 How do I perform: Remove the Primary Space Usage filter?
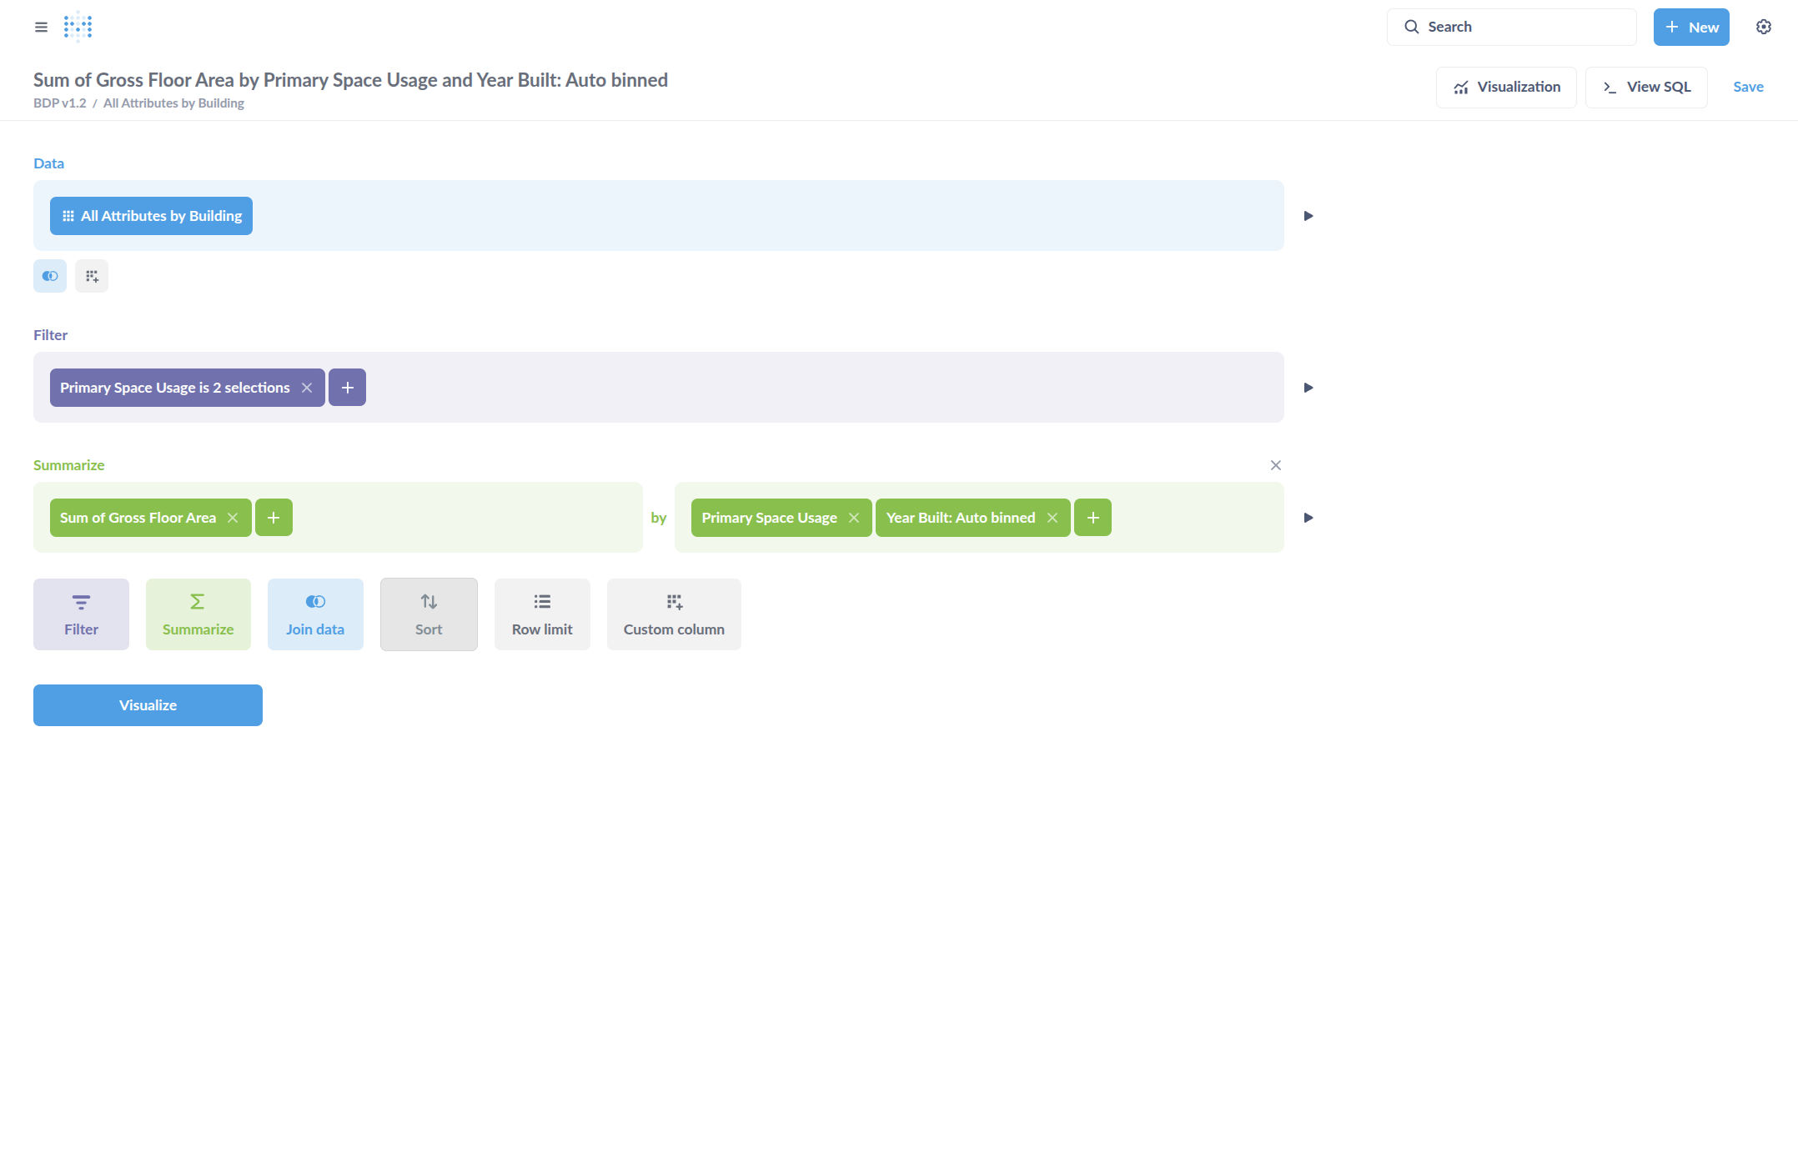307,388
